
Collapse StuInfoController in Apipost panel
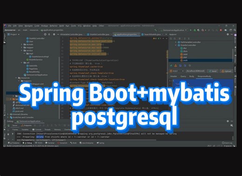tap(176, 45)
